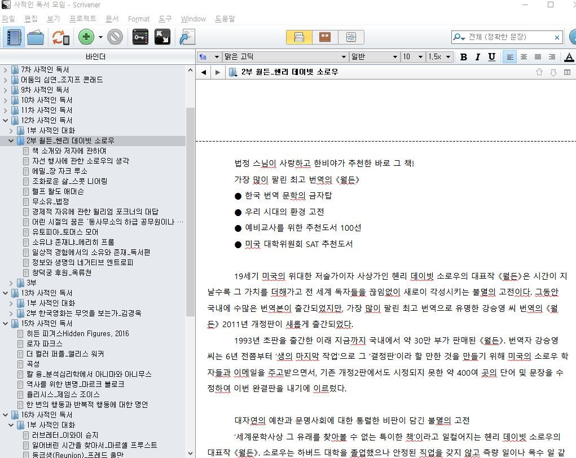This screenshot has height=458, width=576.
Task: Center align the text
Action: [x=524, y=57]
